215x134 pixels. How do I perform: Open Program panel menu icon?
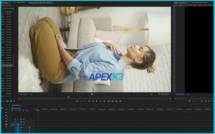pos(188,3)
